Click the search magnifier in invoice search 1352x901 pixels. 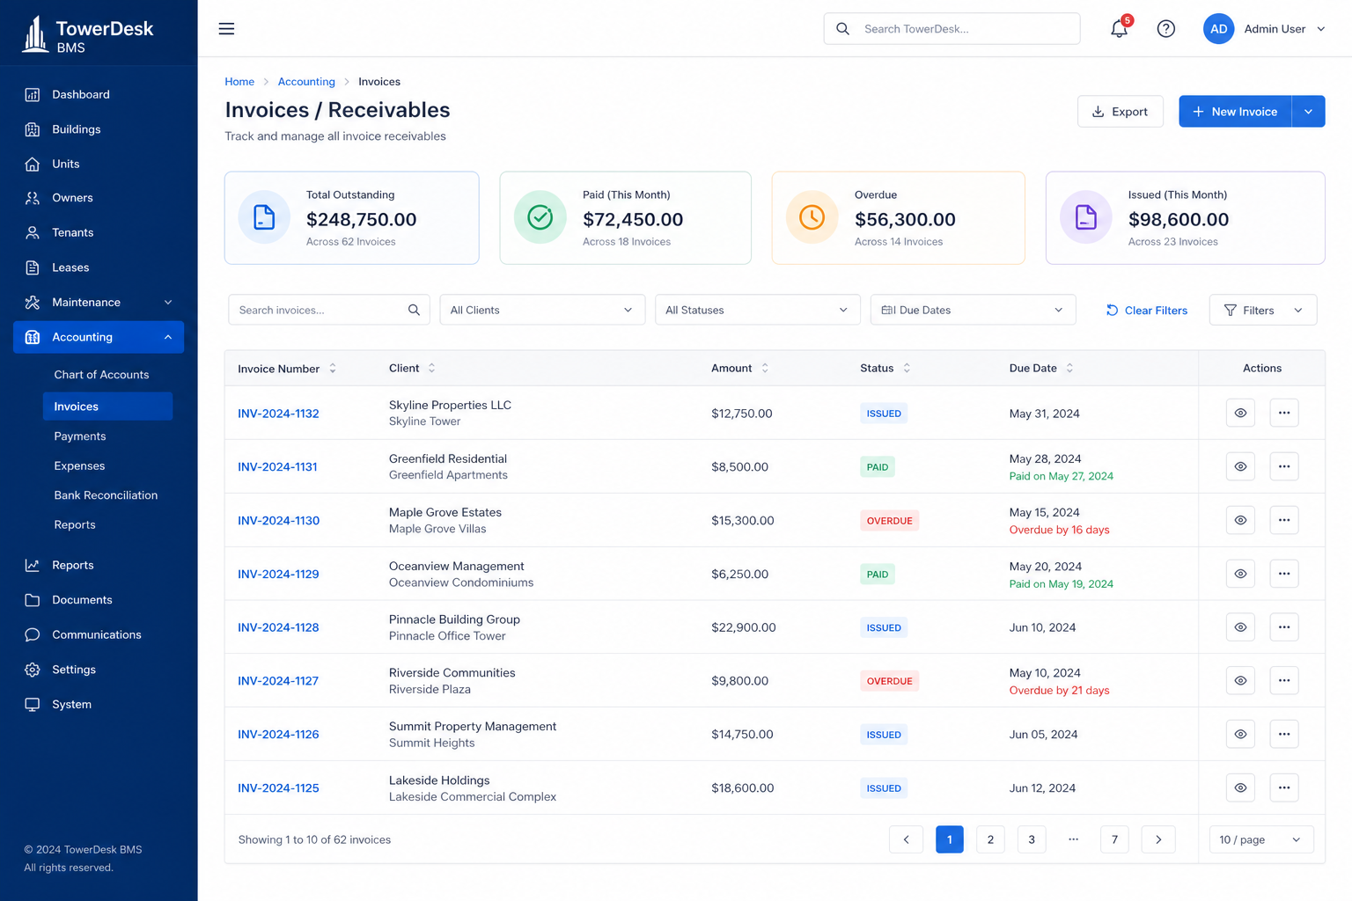tap(414, 310)
